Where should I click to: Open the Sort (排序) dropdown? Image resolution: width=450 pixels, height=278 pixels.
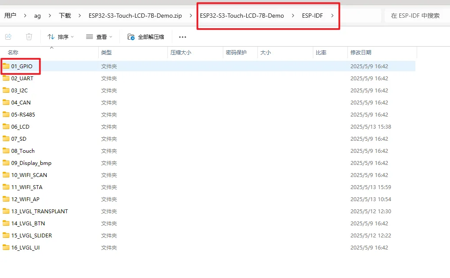pos(61,37)
